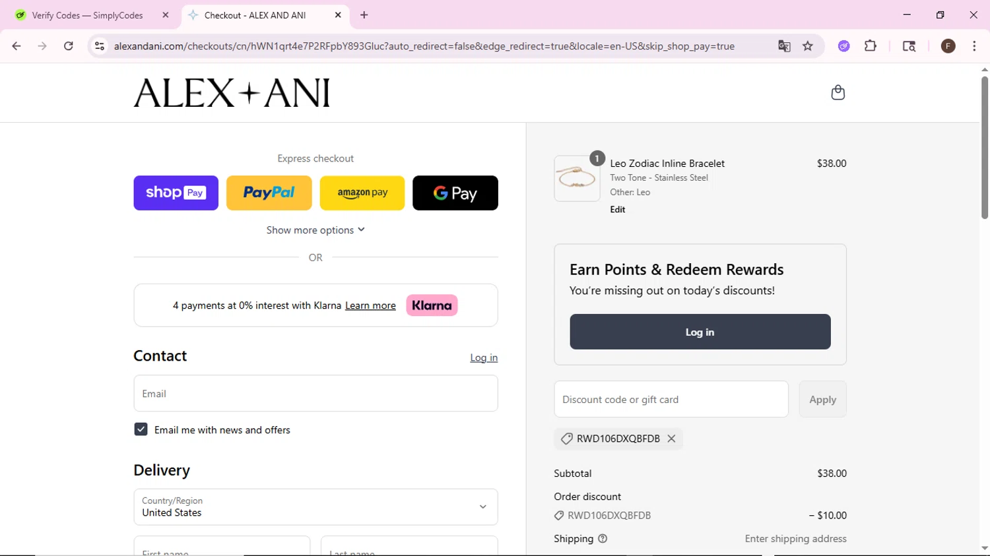
Task: Close the Checkout ALEX AND ANI tab
Action: [338, 15]
